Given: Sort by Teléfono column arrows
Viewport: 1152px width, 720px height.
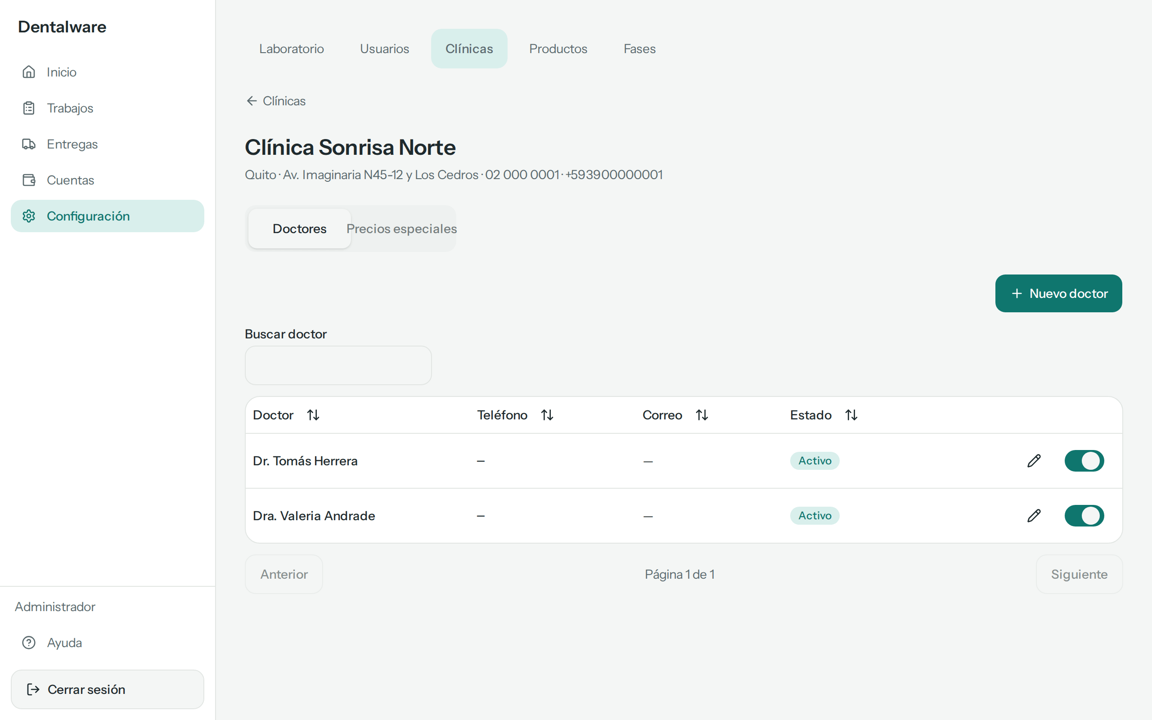Looking at the screenshot, I should pyautogui.click(x=548, y=415).
